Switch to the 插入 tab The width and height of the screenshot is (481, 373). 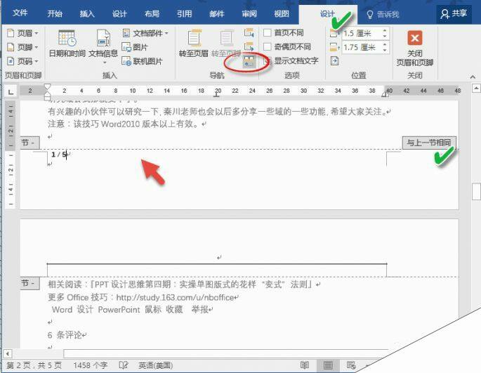[87, 13]
